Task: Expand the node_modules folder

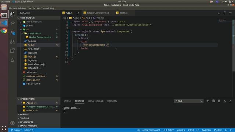Action: pyautogui.click(x=39, y=22)
